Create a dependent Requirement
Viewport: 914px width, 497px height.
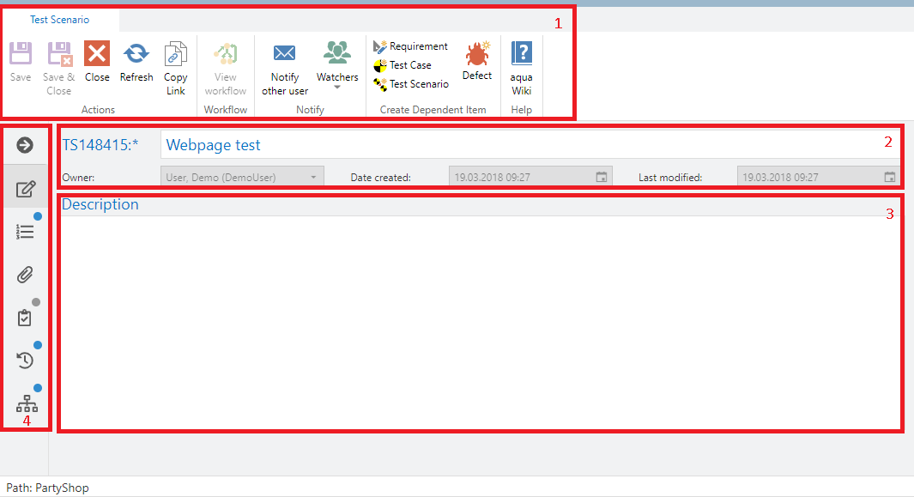point(411,46)
